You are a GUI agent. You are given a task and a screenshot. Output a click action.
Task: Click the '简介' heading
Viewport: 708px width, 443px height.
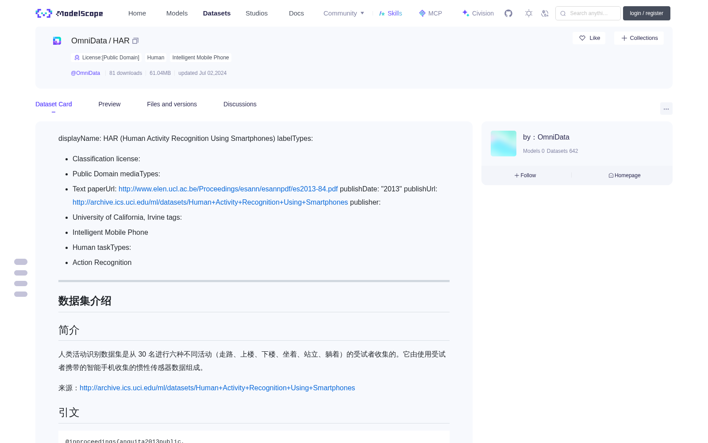(x=69, y=330)
